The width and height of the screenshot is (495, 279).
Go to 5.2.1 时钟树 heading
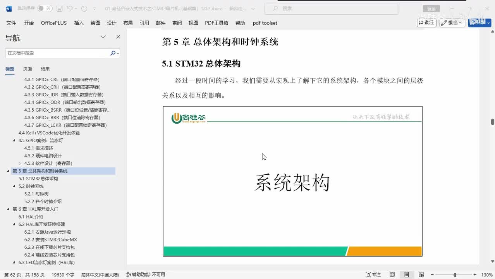click(x=36, y=194)
